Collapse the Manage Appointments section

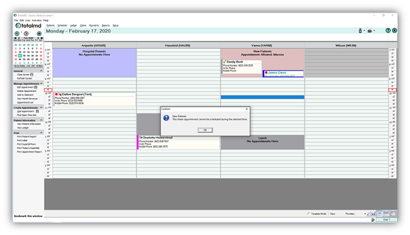tap(41, 83)
